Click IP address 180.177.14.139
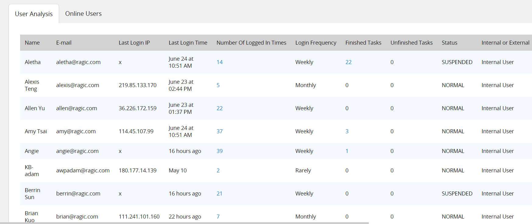The image size is (532, 224). pos(138,171)
